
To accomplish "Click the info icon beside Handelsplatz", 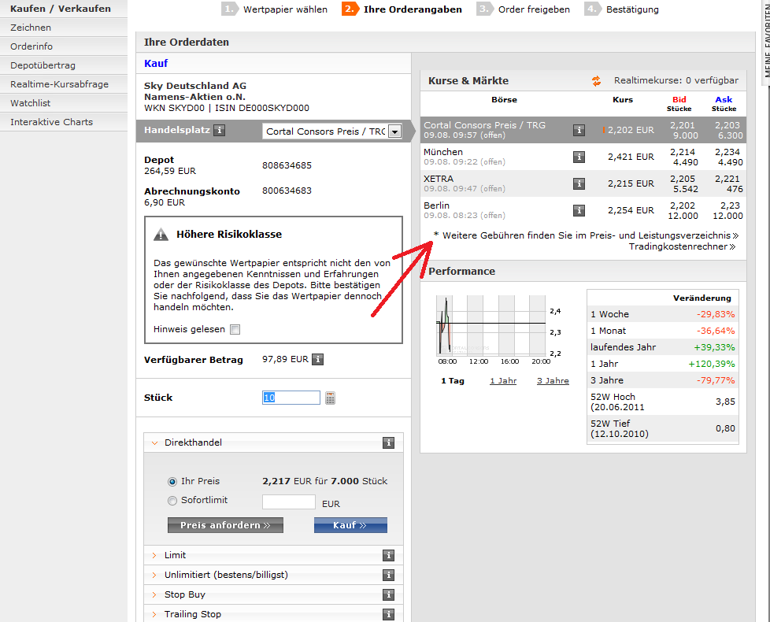I will pos(220,130).
